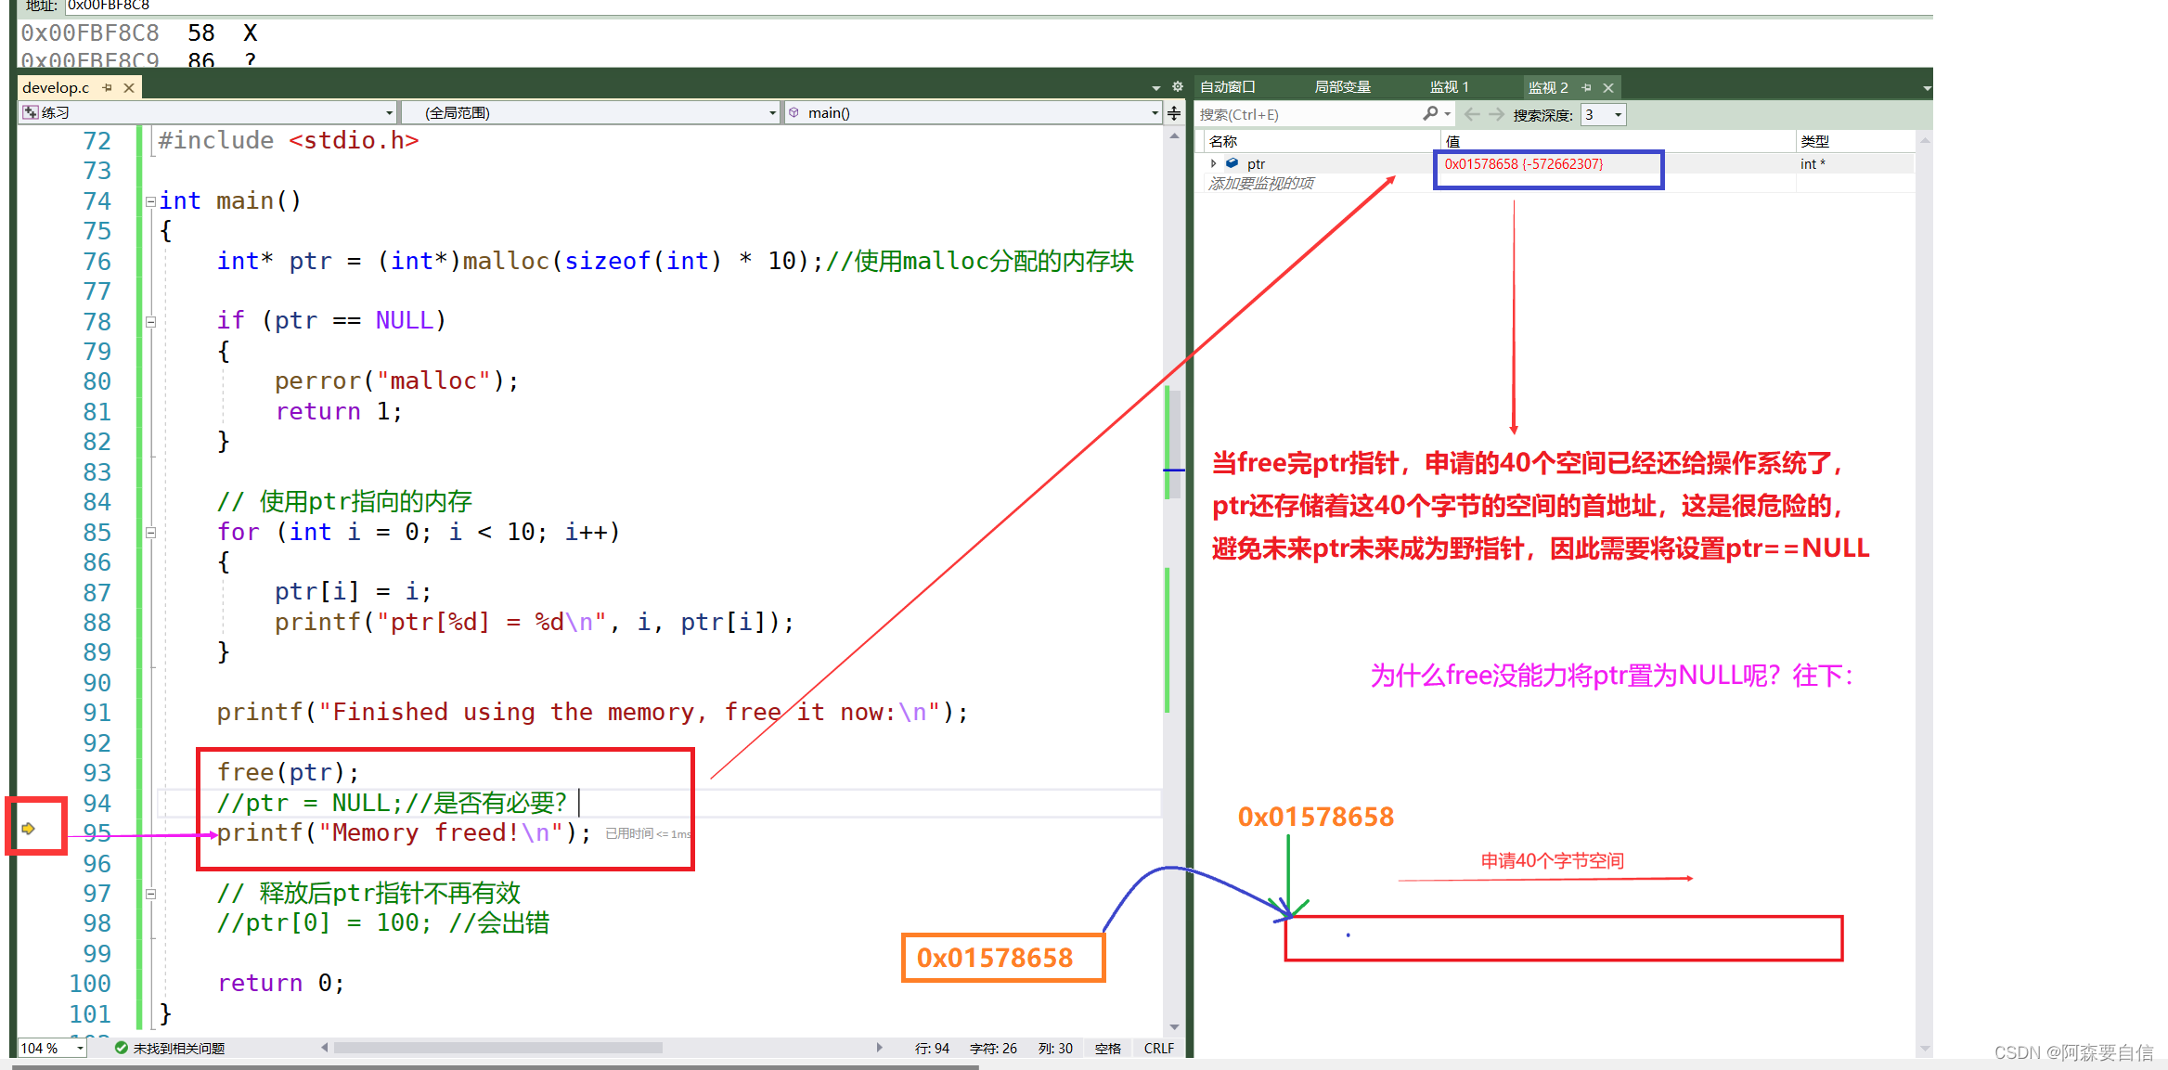Switch to the 自动窗口 tab
This screenshot has height=1070, width=2168.
pyautogui.click(x=1227, y=86)
